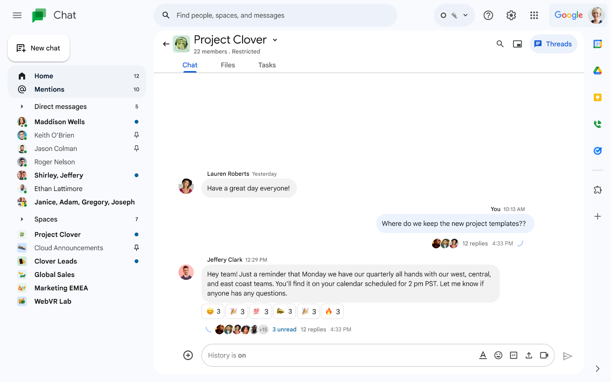Viewport: 611px width, 382px height.
Task: Toggle the smiley face reaction
Action: click(x=213, y=311)
